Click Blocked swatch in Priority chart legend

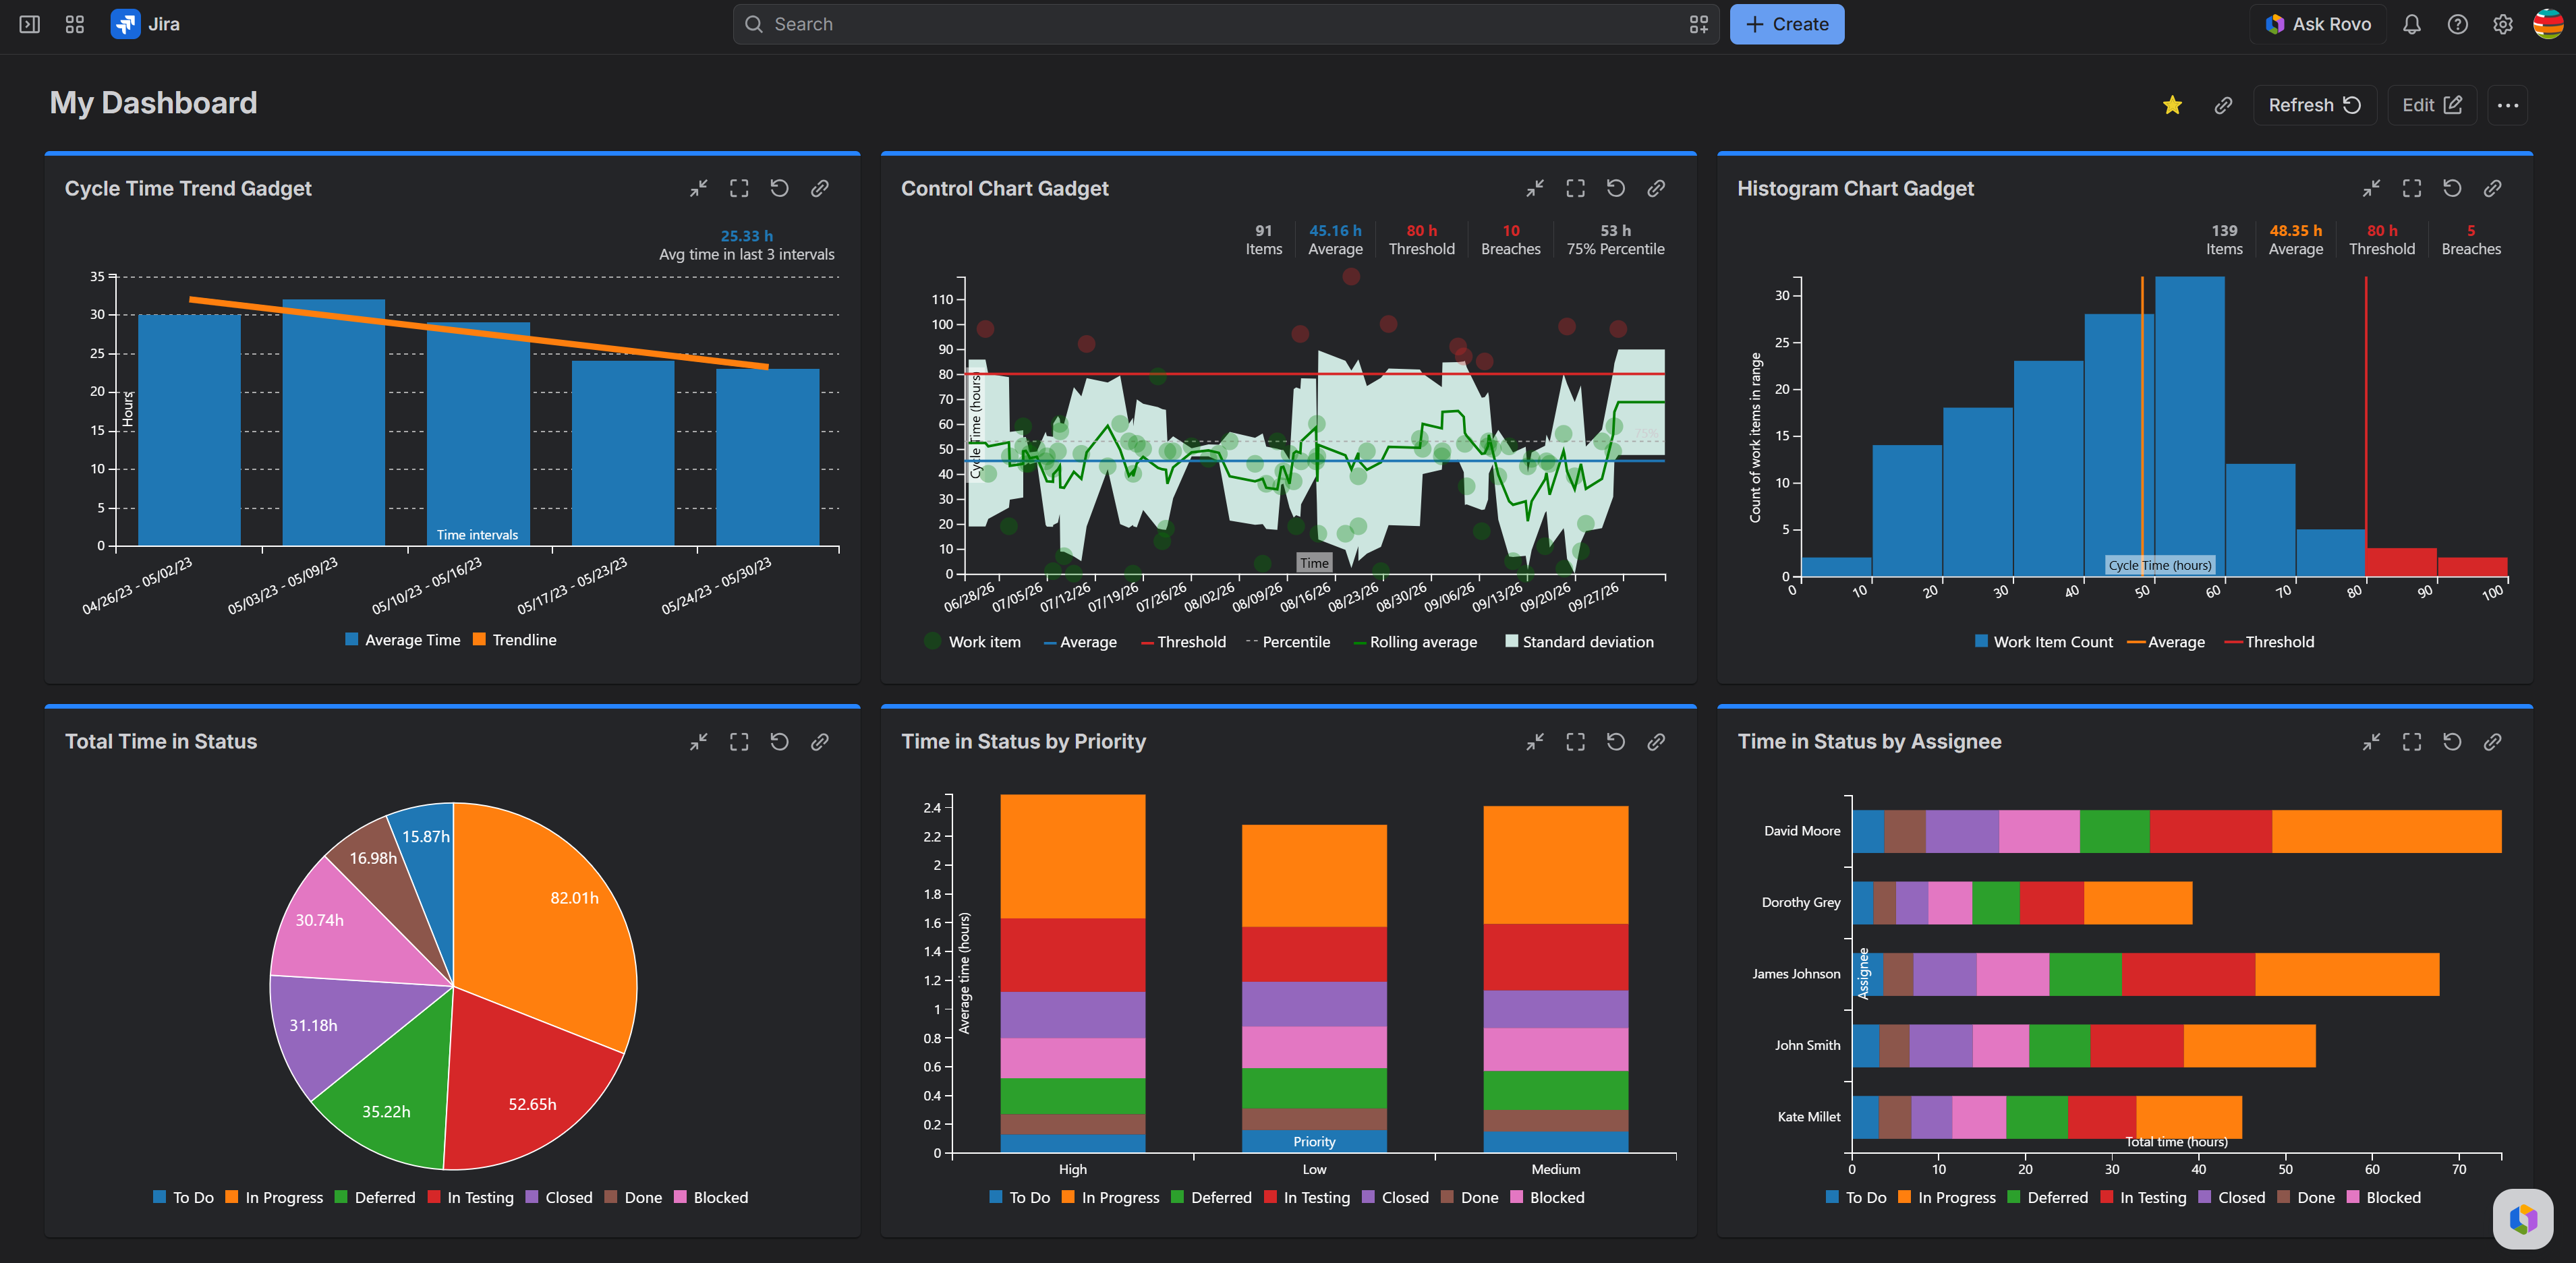click(1516, 1196)
